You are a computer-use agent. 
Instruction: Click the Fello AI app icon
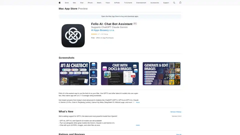pos(73,36)
